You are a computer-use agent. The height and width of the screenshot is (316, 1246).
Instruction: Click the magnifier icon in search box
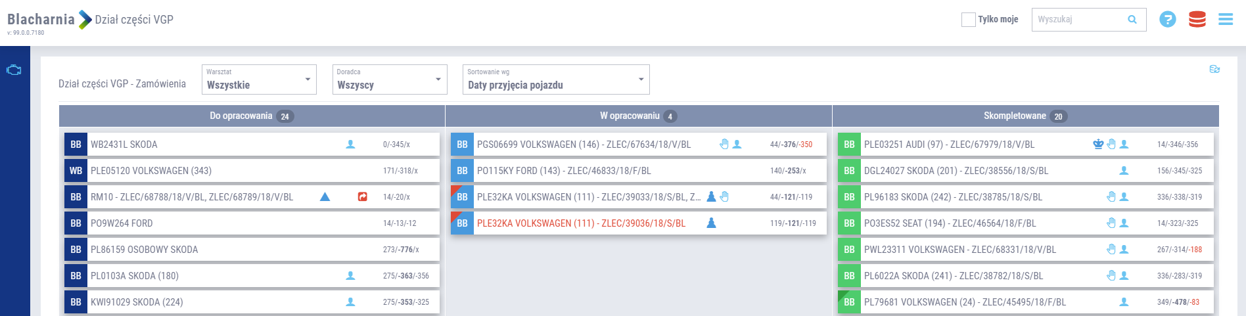point(1132,20)
